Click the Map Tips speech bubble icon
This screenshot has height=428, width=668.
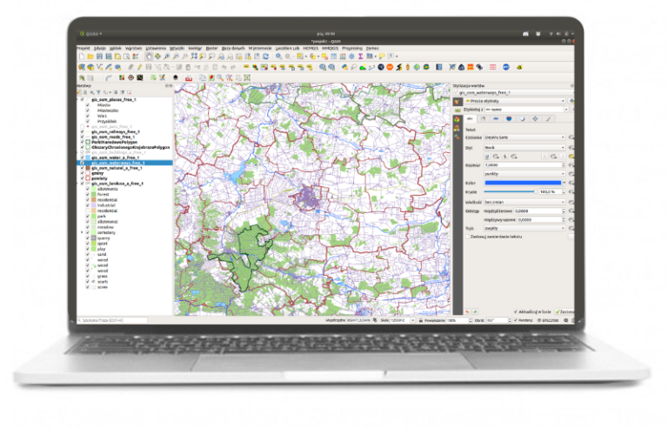pos(382,57)
